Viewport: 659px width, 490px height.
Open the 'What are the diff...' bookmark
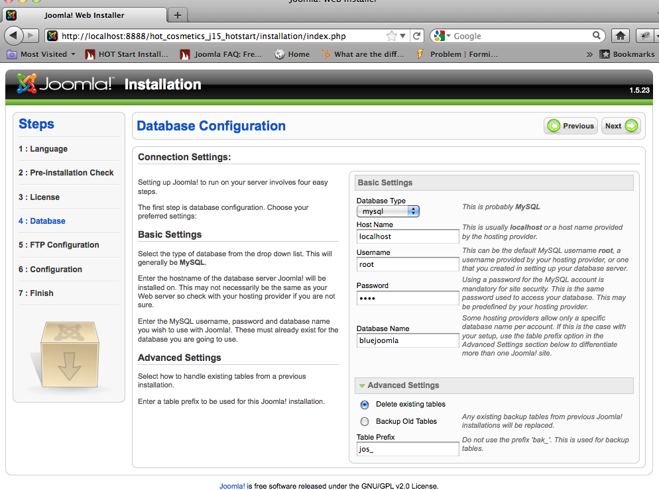(362, 54)
